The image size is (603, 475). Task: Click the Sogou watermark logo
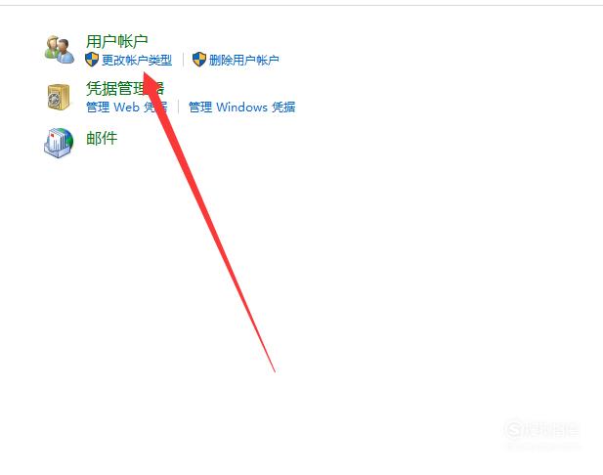click(514, 429)
